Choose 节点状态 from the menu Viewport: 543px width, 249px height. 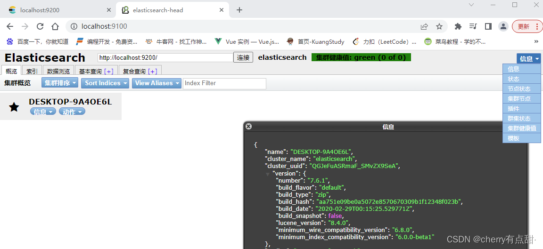pos(521,89)
